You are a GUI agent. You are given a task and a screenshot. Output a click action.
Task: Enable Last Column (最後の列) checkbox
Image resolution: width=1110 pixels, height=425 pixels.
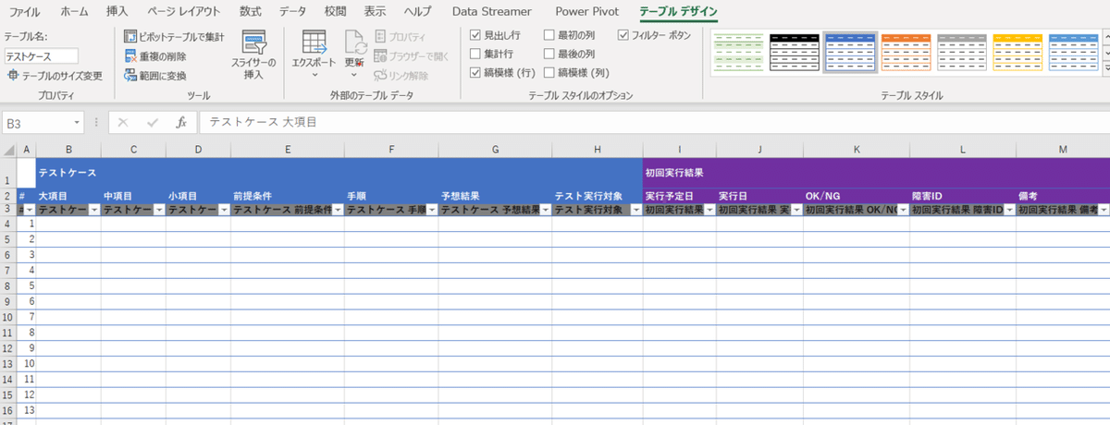(x=549, y=55)
